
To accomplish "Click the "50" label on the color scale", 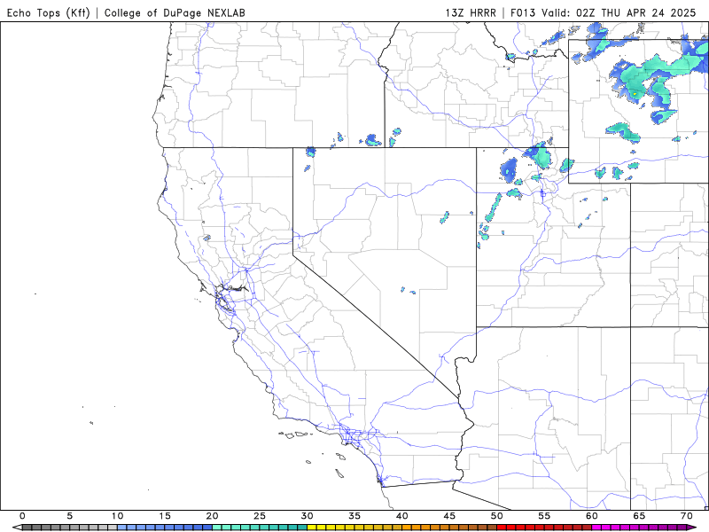I will click(x=497, y=516).
